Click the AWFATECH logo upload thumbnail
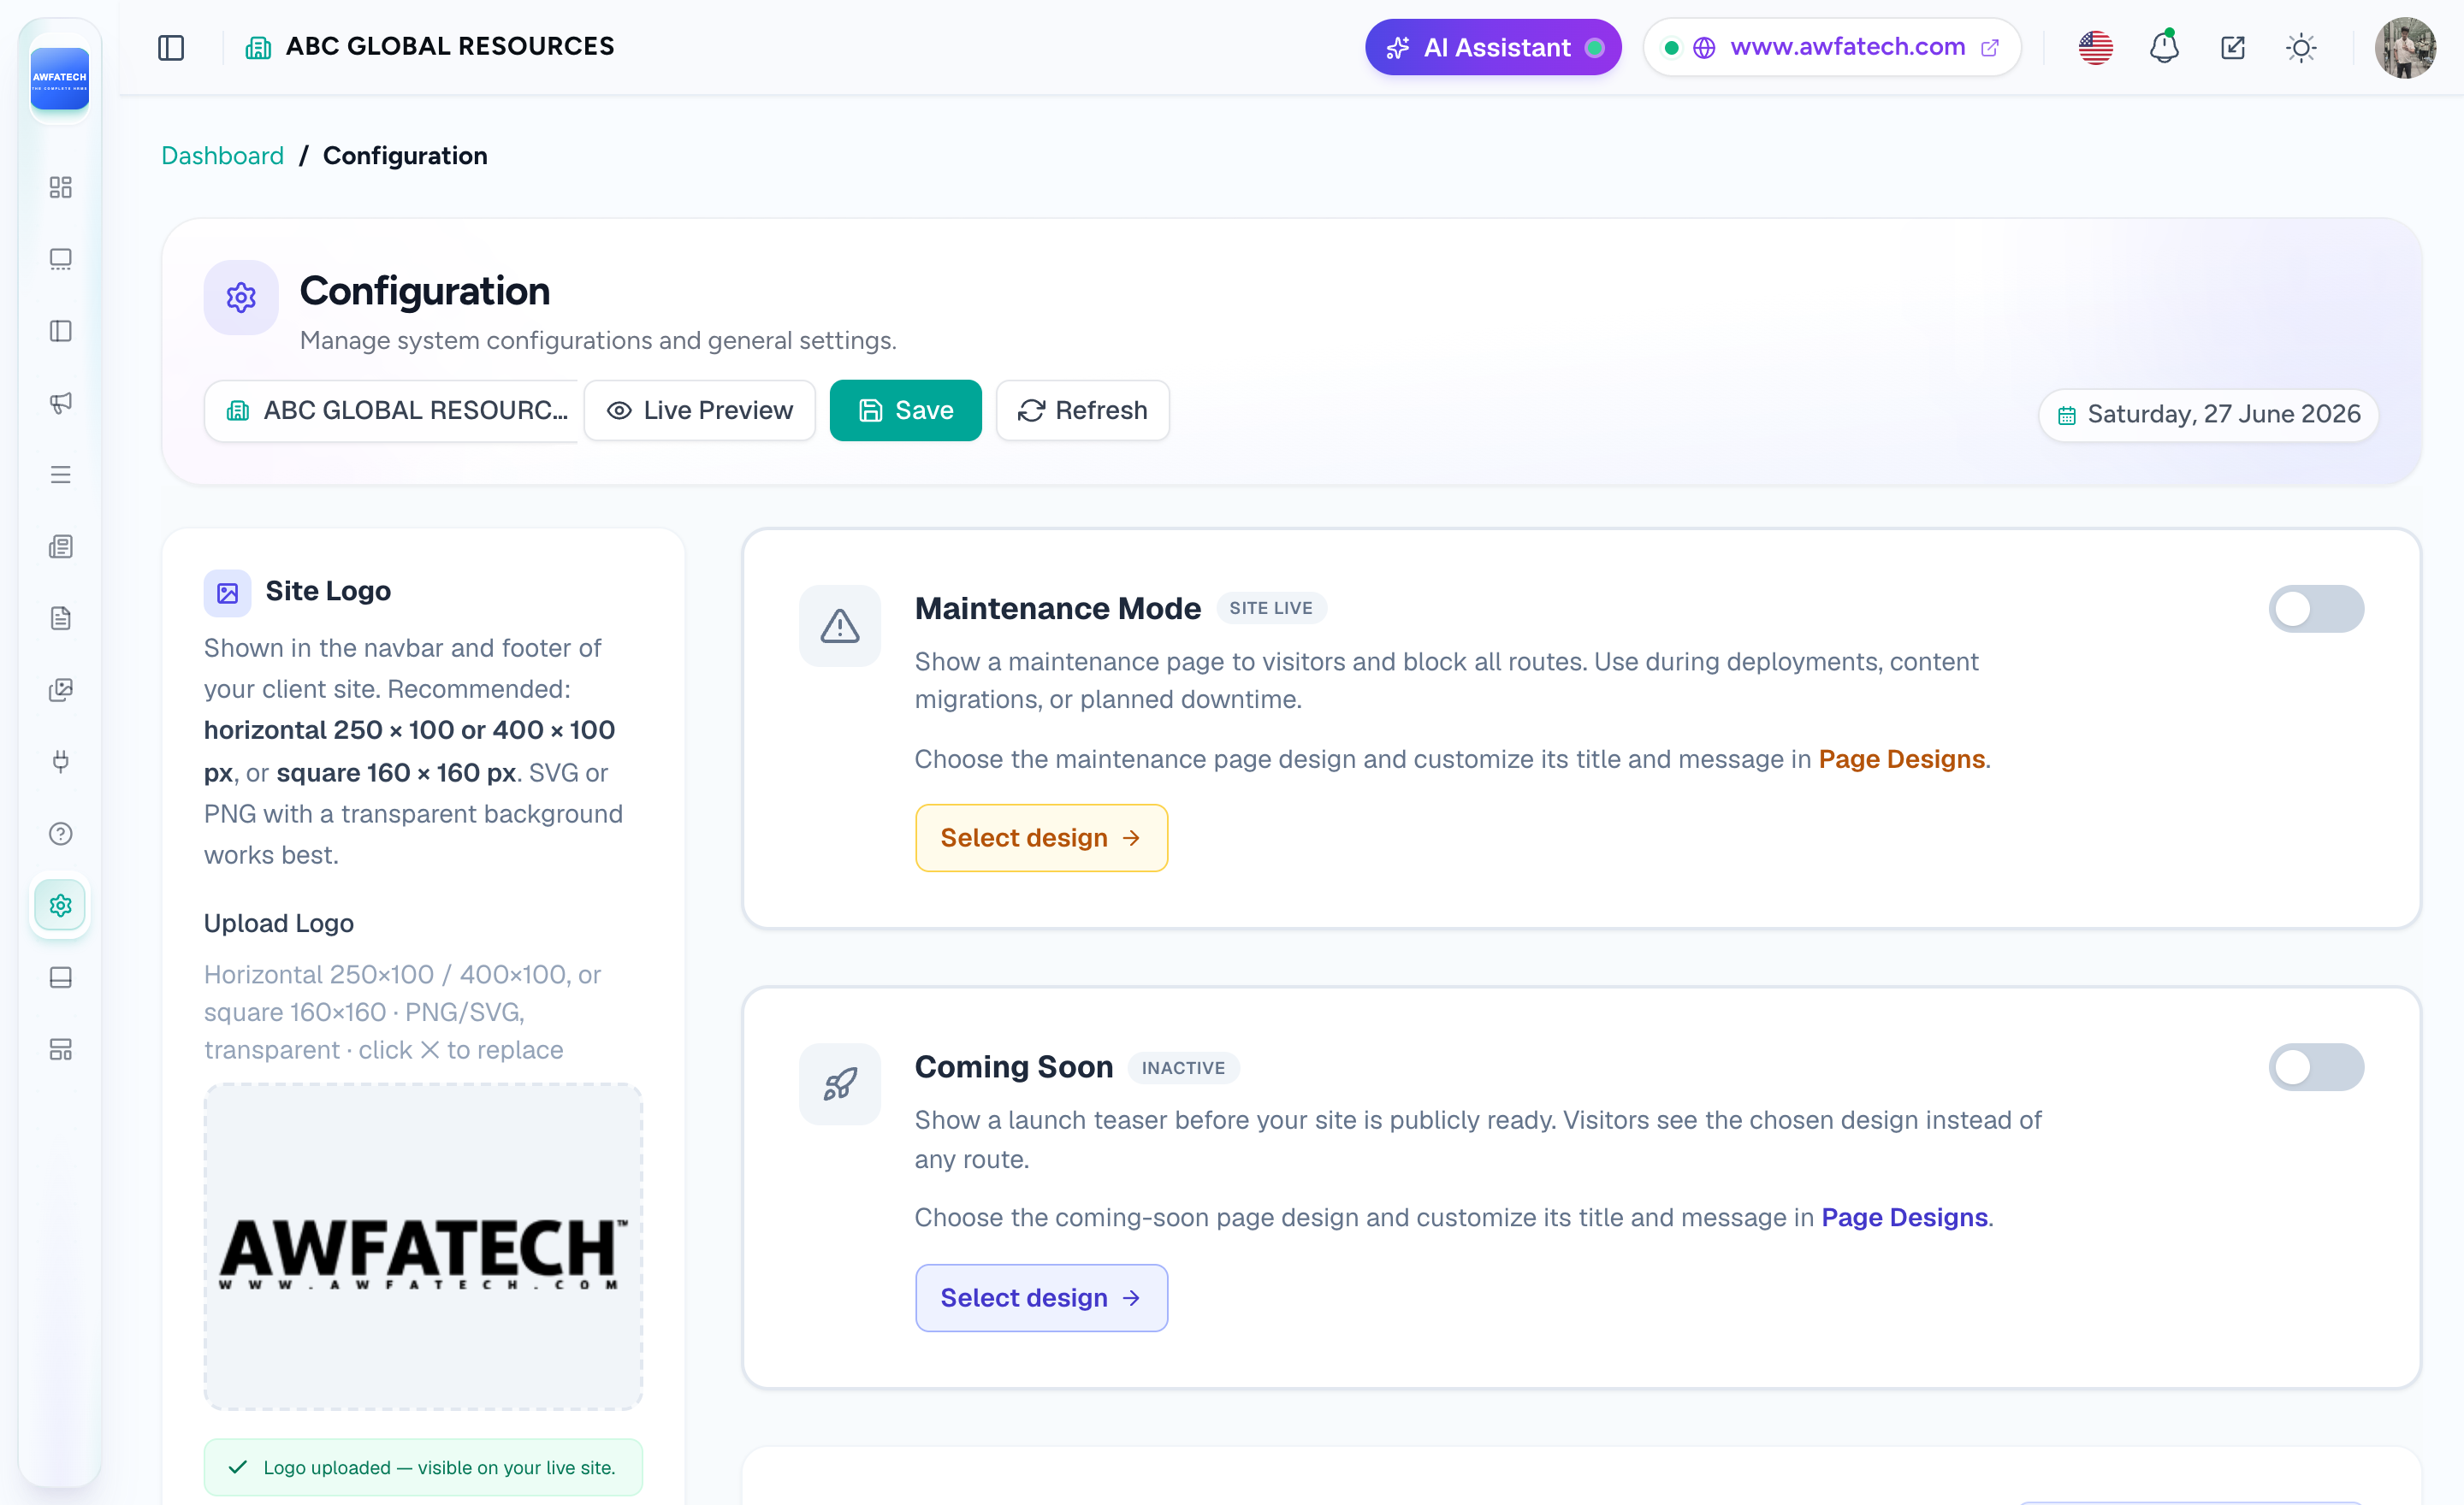 click(x=423, y=1246)
